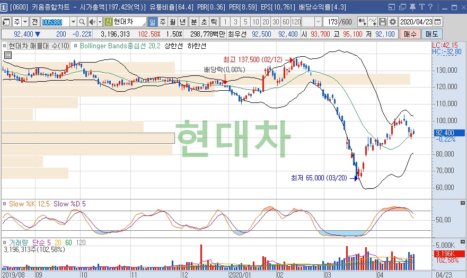Screen dimensions: 467x278
Task: Click the 전 button
Action: [x=35, y=22]
